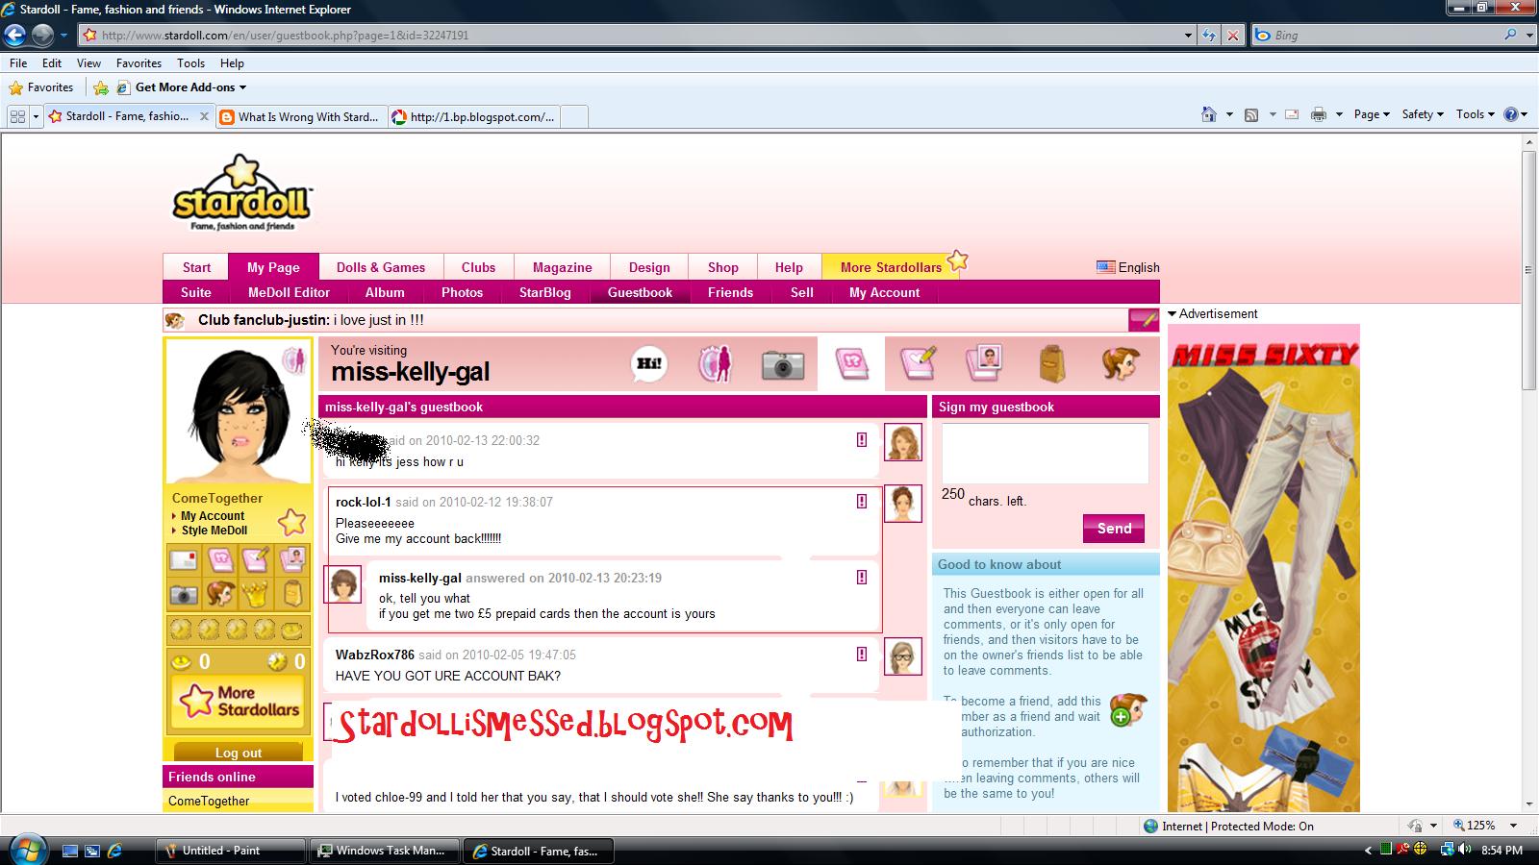The height and width of the screenshot is (865, 1539).
Task: Click the browser Back arrow button
Action: pos(14,36)
